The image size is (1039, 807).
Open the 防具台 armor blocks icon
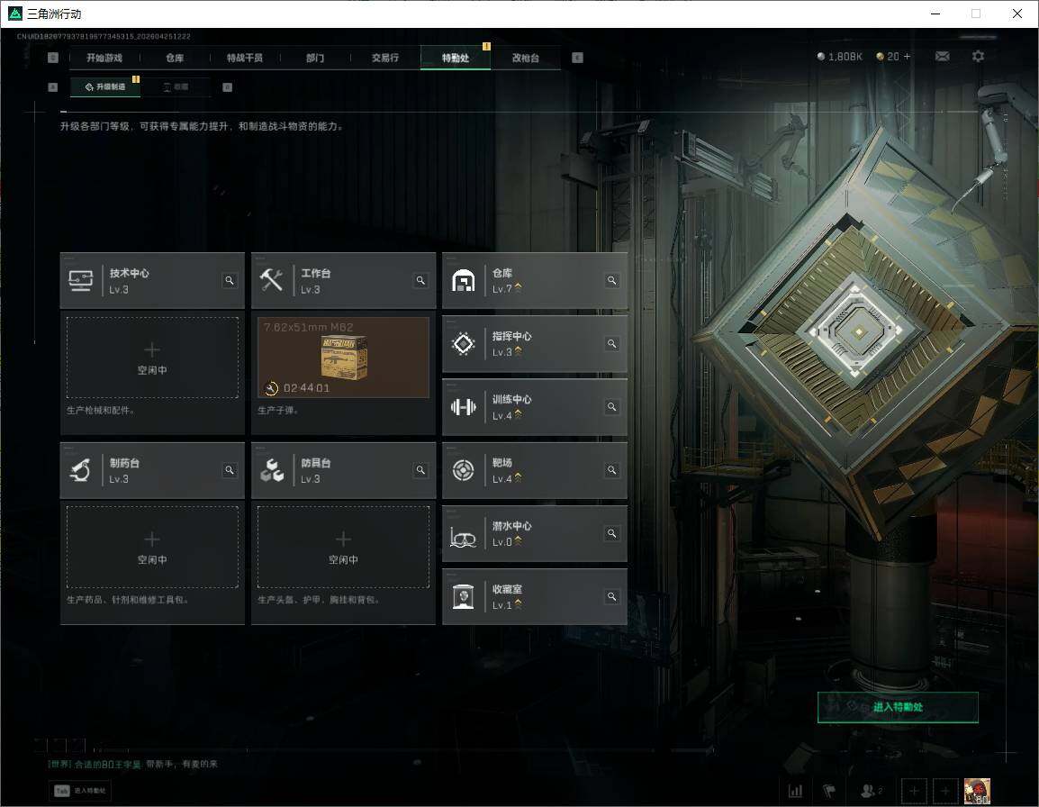tap(272, 470)
